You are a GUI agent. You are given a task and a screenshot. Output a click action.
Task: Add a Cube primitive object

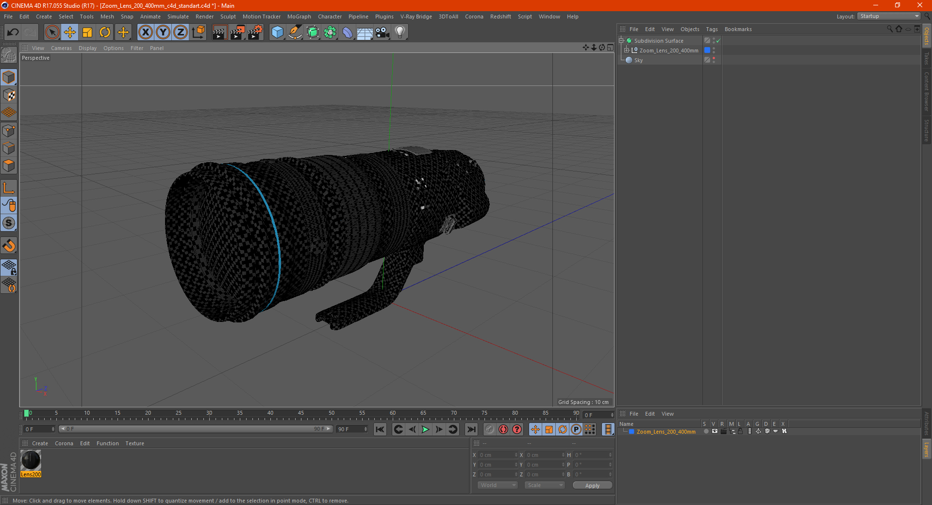[277, 33]
